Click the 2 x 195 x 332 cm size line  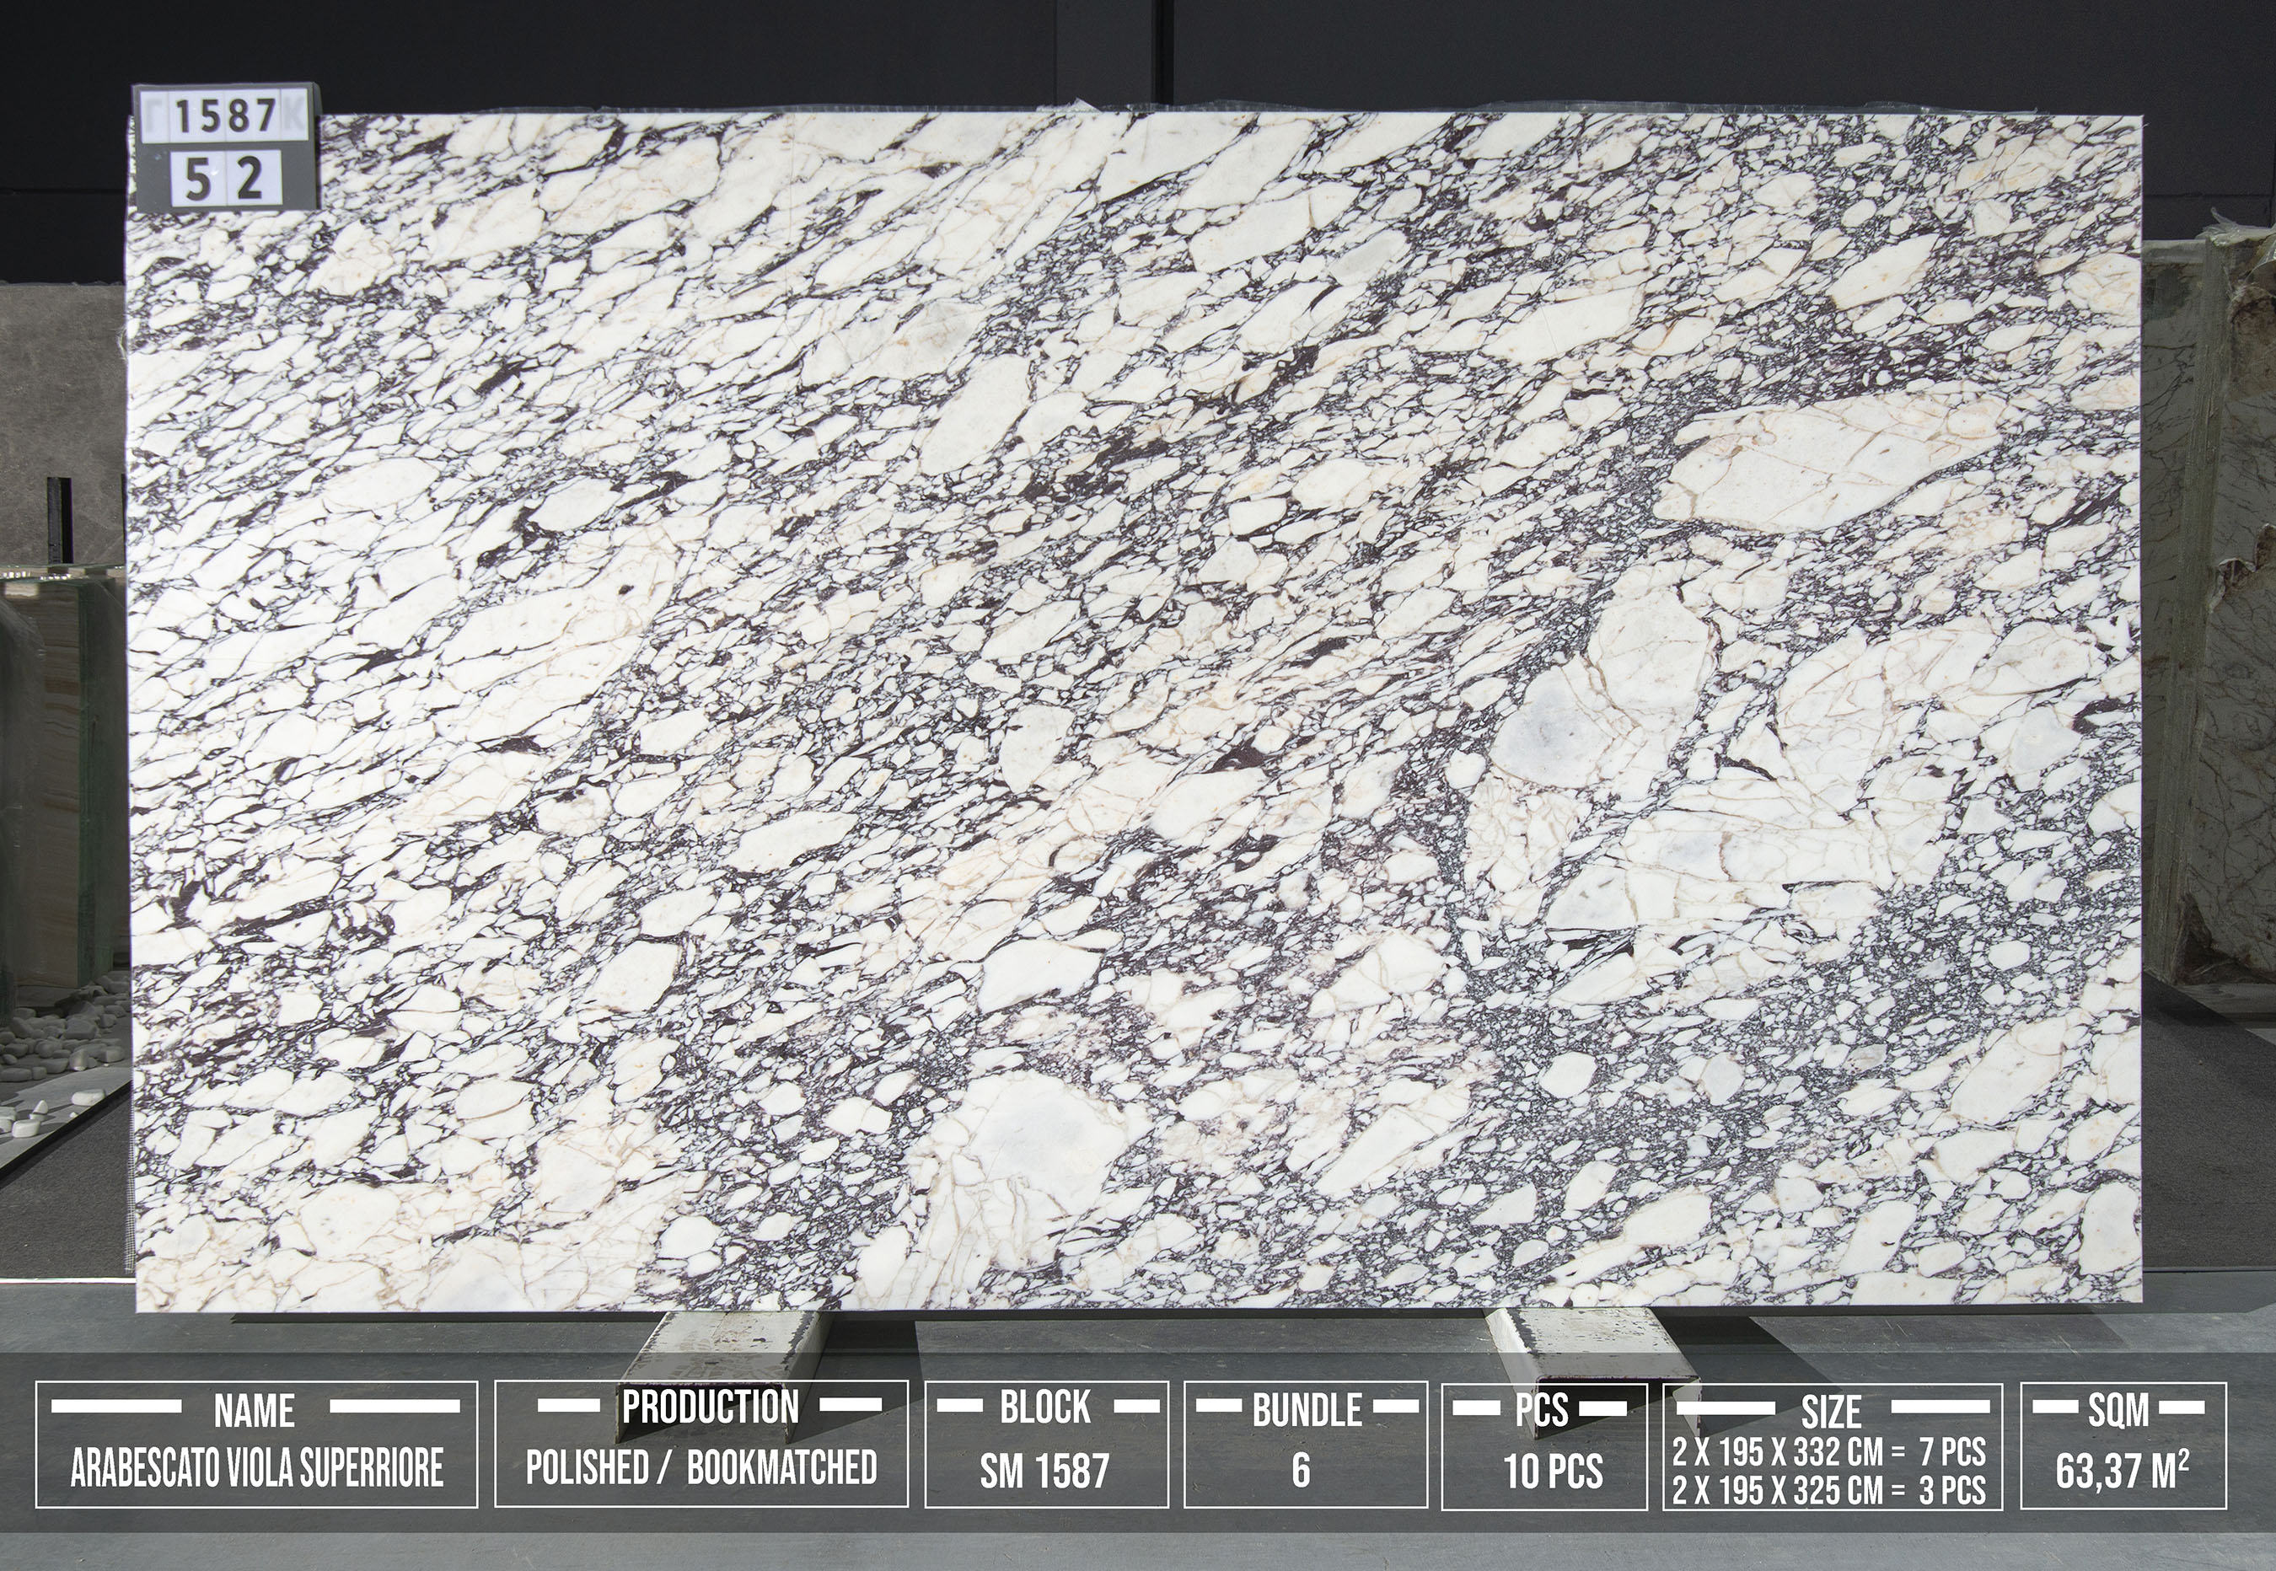(x=1829, y=1452)
